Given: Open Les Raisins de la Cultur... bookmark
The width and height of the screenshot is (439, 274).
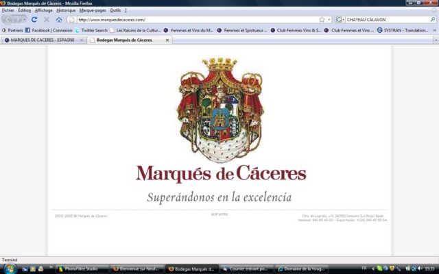Looking at the screenshot, I should click(x=136, y=30).
